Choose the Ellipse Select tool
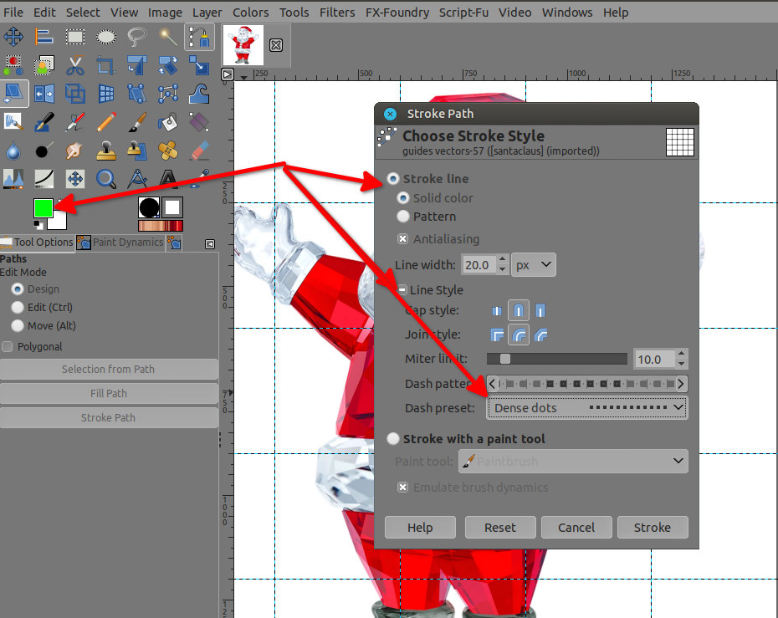This screenshot has height=618, width=778. (106, 37)
